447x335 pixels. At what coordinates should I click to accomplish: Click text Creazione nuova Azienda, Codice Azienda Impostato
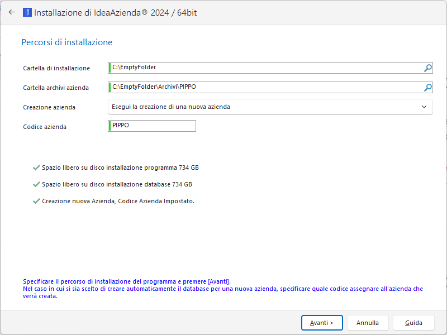pos(118,201)
